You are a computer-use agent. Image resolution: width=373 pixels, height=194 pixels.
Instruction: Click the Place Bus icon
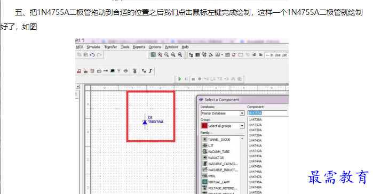click(150, 71)
